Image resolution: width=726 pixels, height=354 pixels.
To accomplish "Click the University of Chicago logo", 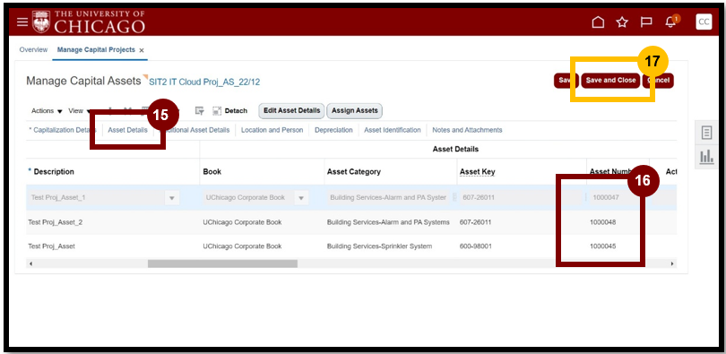I will pos(89,22).
